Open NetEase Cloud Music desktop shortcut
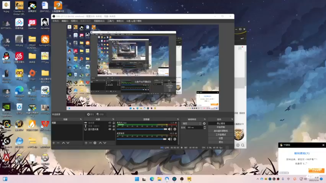This screenshot has height=183, width=326. (19, 58)
